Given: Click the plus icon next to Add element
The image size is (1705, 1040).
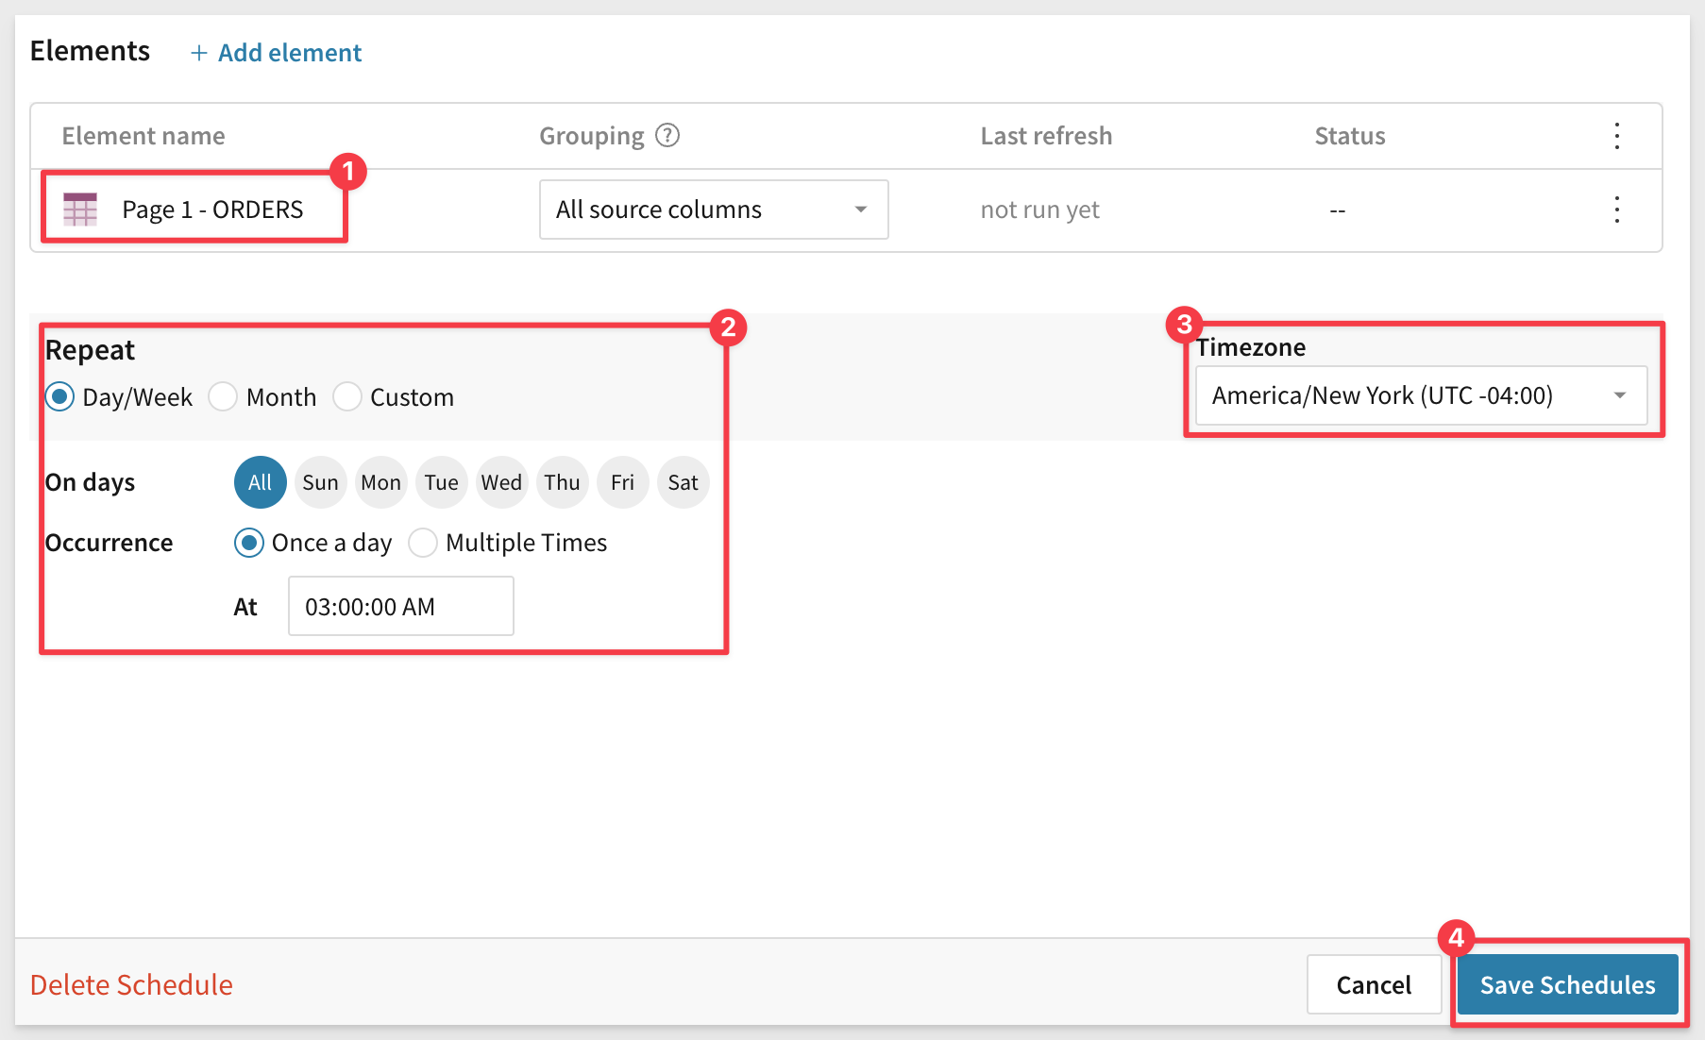Looking at the screenshot, I should (198, 53).
